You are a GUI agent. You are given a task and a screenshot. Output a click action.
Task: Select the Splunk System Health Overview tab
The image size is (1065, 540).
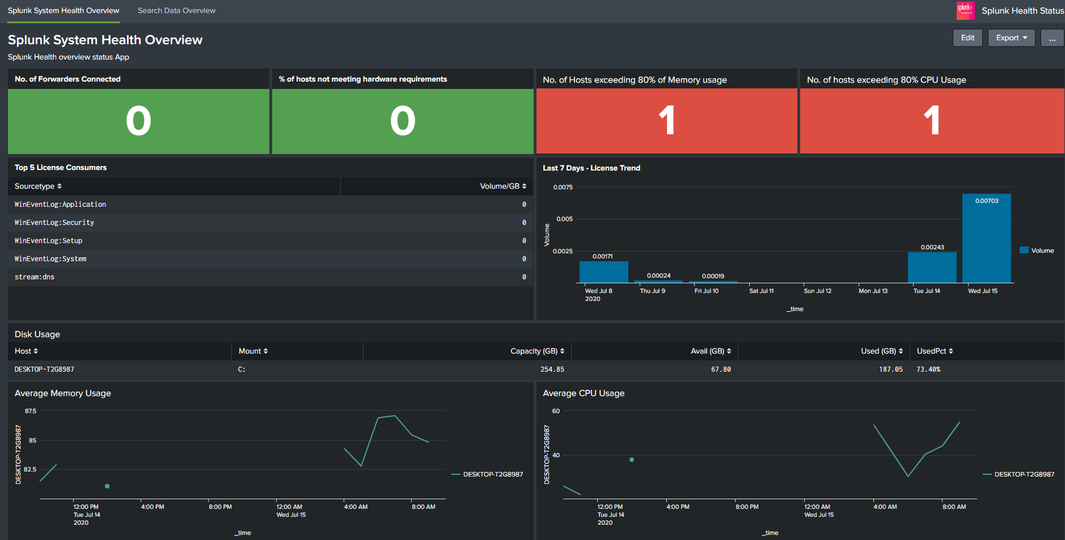tap(63, 10)
